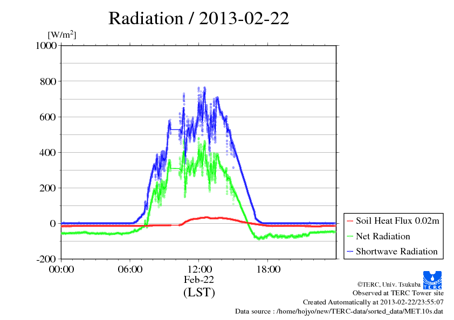This screenshot has height=320, width=454.
Task: Click the blue Shortwave Radiation legend marker
Action: click(350, 252)
